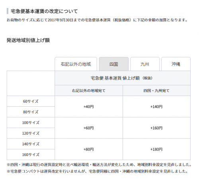Click the +160円 cell
199x182 pixels.
pos(156,128)
